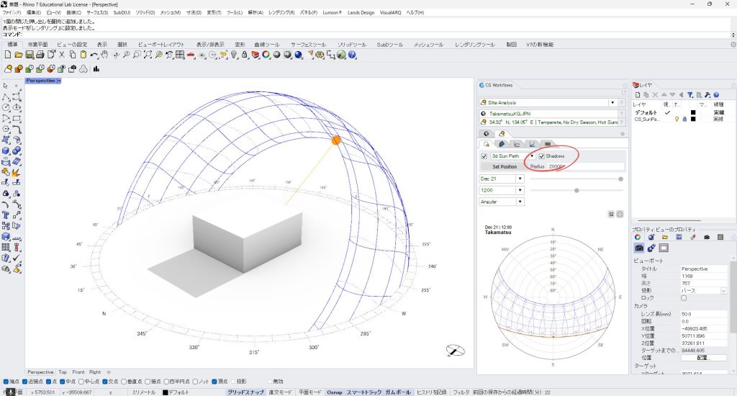Image resolution: width=737 pixels, height=396 pixels.
Task: Click the new layer icon in layer panel
Action: click(x=638, y=94)
